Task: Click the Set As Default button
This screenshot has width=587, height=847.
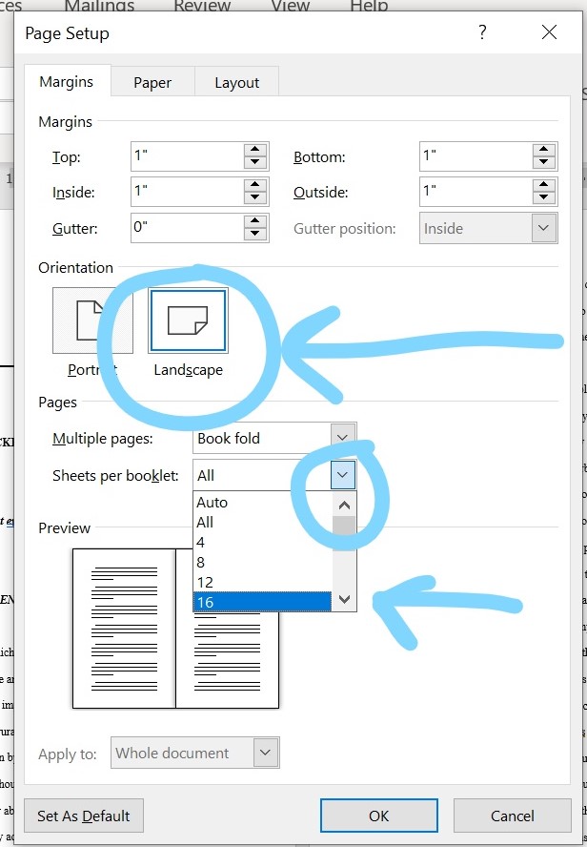Action: point(84,816)
